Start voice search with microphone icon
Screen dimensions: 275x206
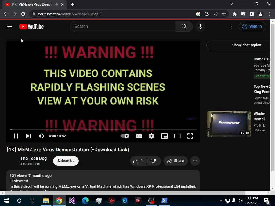coord(200,27)
